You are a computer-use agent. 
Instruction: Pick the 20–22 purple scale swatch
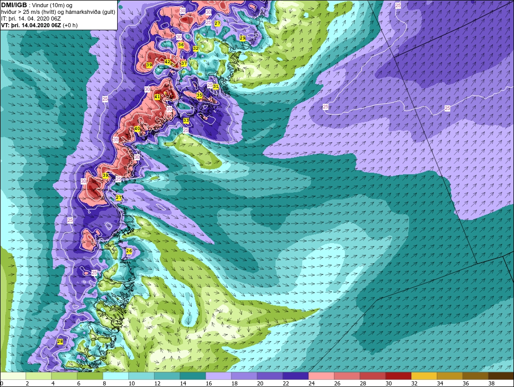coord(270,376)
